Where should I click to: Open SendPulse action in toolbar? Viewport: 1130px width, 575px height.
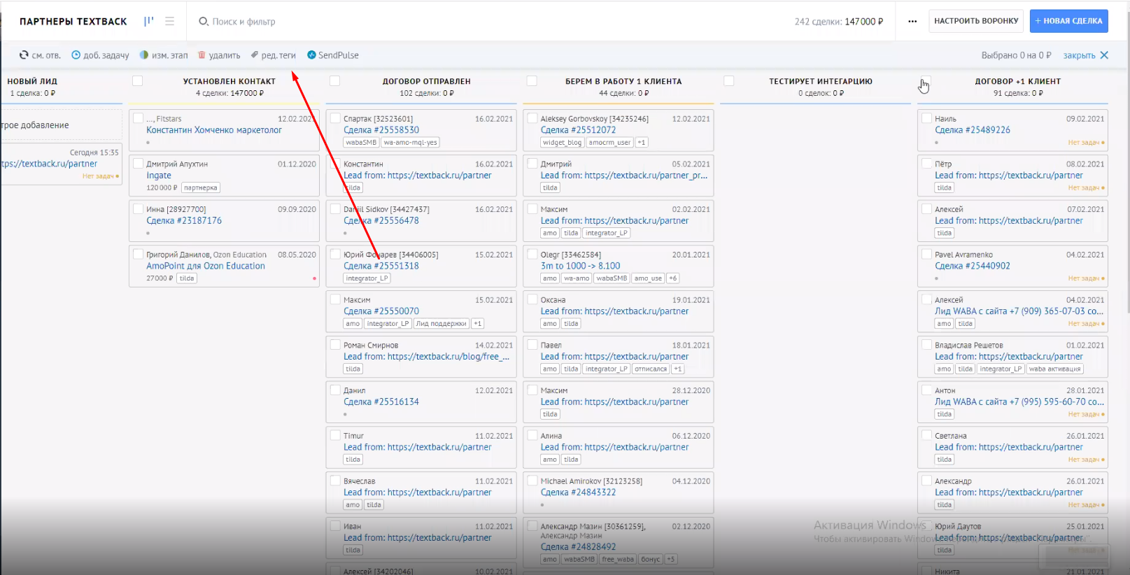[x=333, y=55]
